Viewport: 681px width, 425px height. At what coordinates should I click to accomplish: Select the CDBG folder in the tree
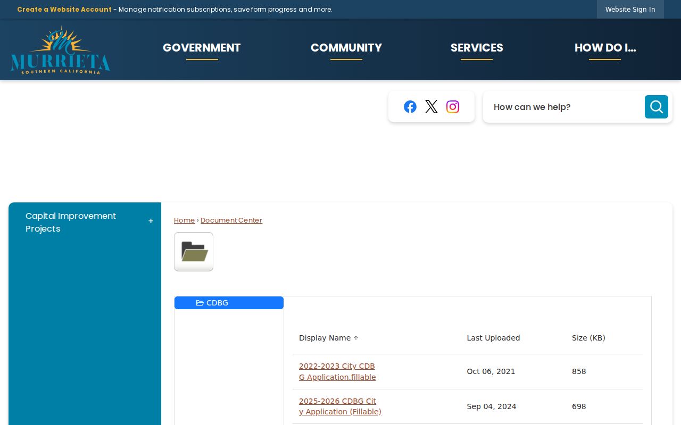229,303
